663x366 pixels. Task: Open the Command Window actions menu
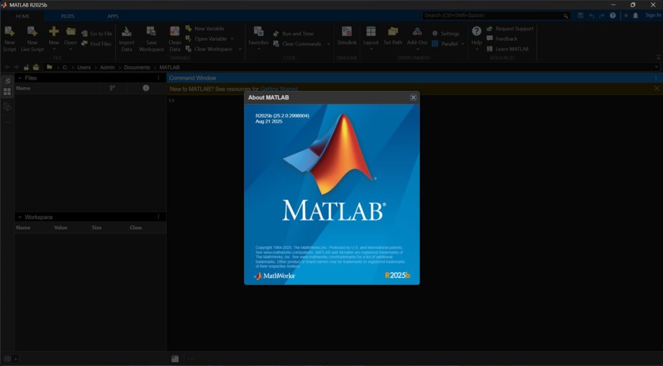656,78
